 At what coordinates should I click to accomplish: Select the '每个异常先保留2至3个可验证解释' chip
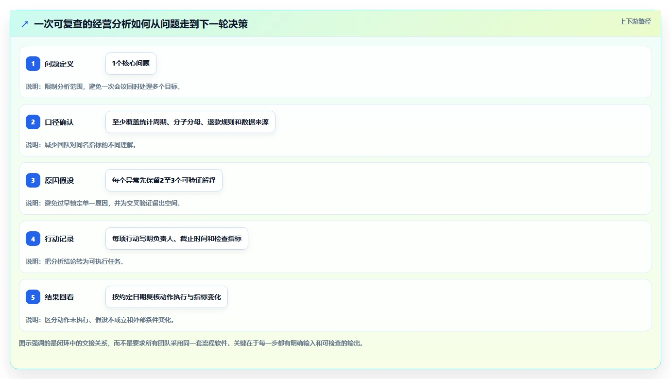click(164, 180)
